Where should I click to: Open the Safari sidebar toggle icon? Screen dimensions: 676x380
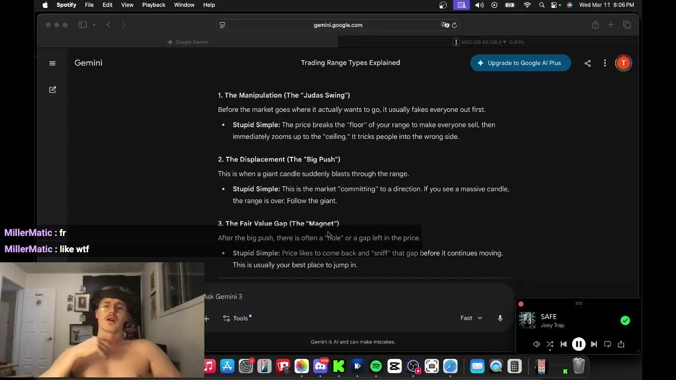coord(82,25)
